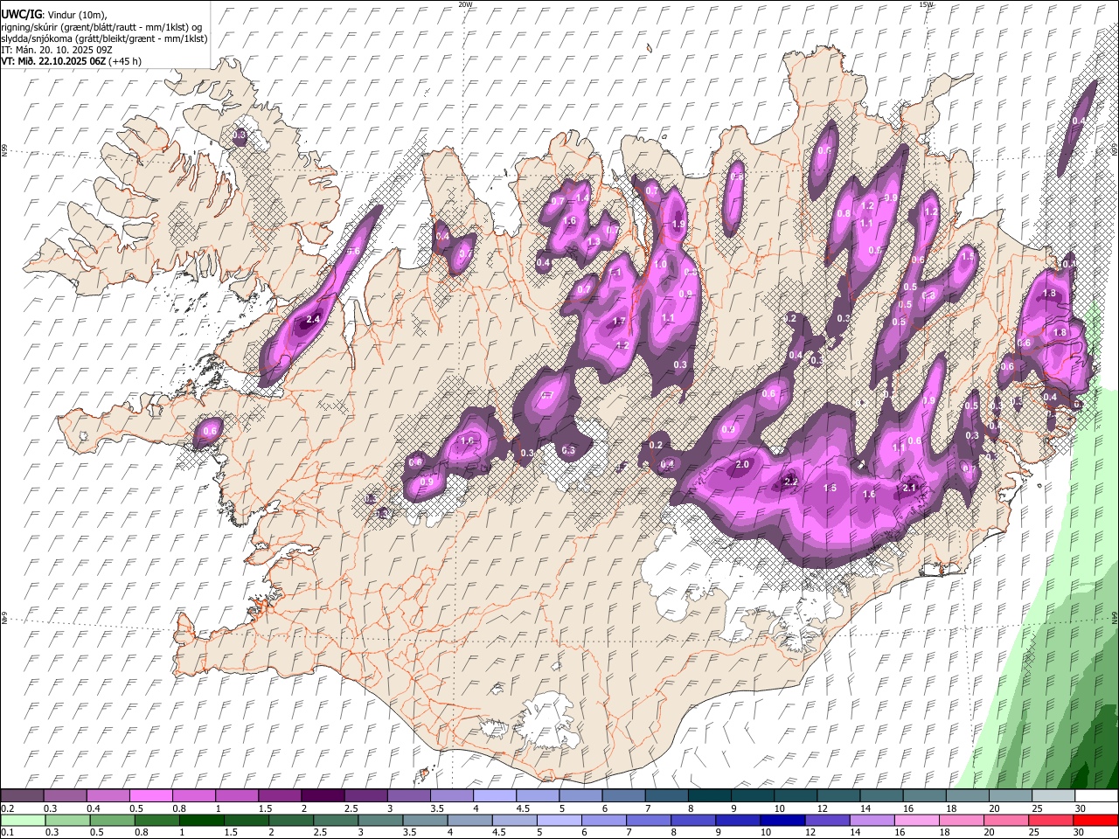Select the dark teal 8–9 top legend swatch
Viewport: 1119px width, 839px height.
click(709, 795)
